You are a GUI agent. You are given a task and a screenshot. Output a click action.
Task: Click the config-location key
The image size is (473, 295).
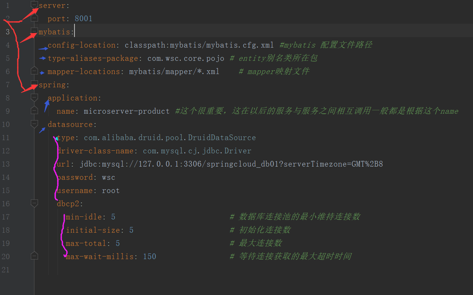81,45
